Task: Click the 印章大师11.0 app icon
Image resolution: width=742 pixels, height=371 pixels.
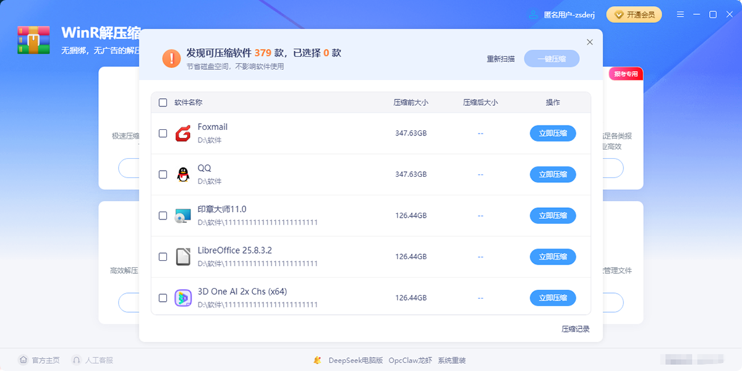Action: point(182,216)
